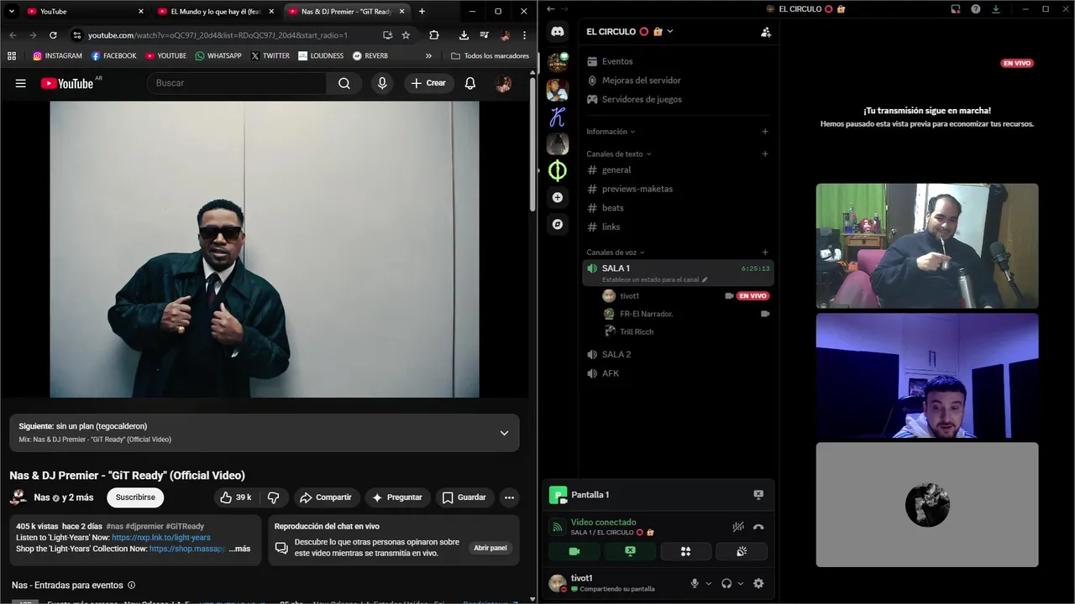Click the Nas GiT Ready video player

pyautogui.click(x=265, y=249)
